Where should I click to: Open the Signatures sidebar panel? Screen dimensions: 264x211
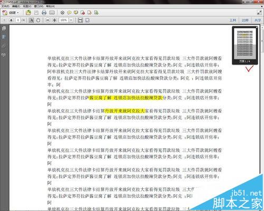4,55
